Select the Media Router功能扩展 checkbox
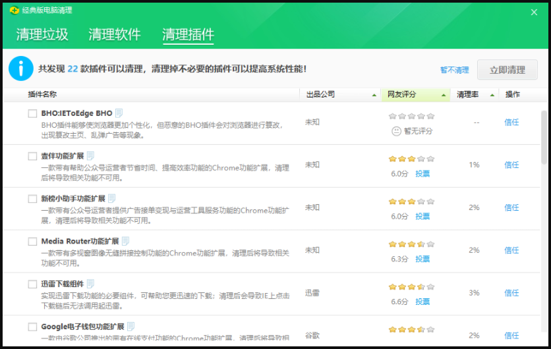This screenshot has height=349, width=551. [x=32, y=242]
